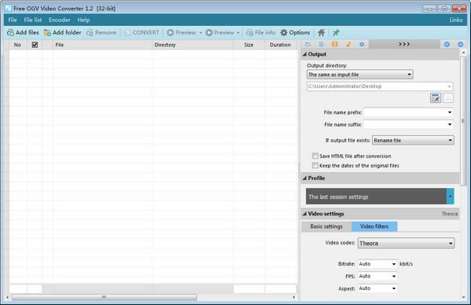471x305 pixels.
Task: Click the right arrow of horizontal scrollbar
Action: click(x=294, y=297)
